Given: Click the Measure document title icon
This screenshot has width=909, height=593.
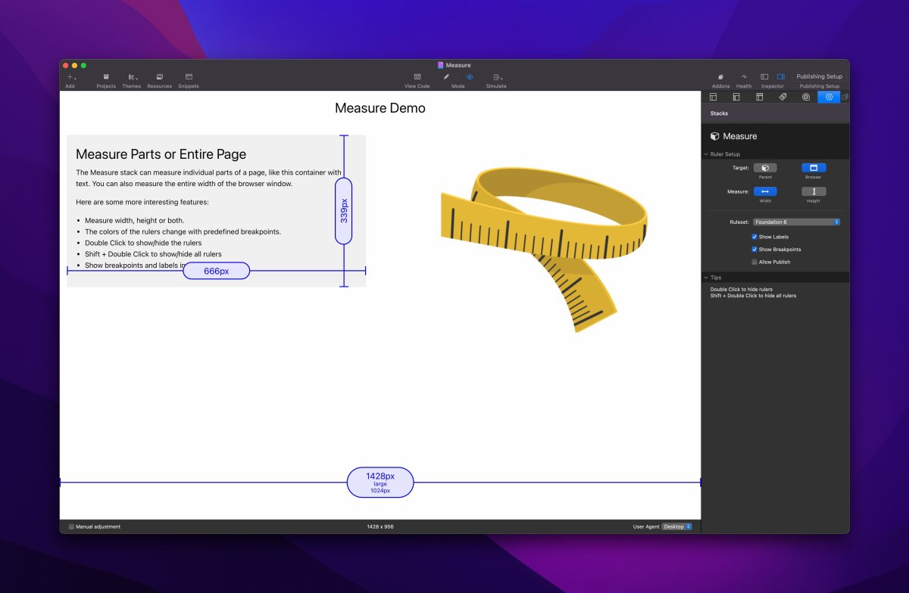Looking at the screenshot, I should point(441,65).
